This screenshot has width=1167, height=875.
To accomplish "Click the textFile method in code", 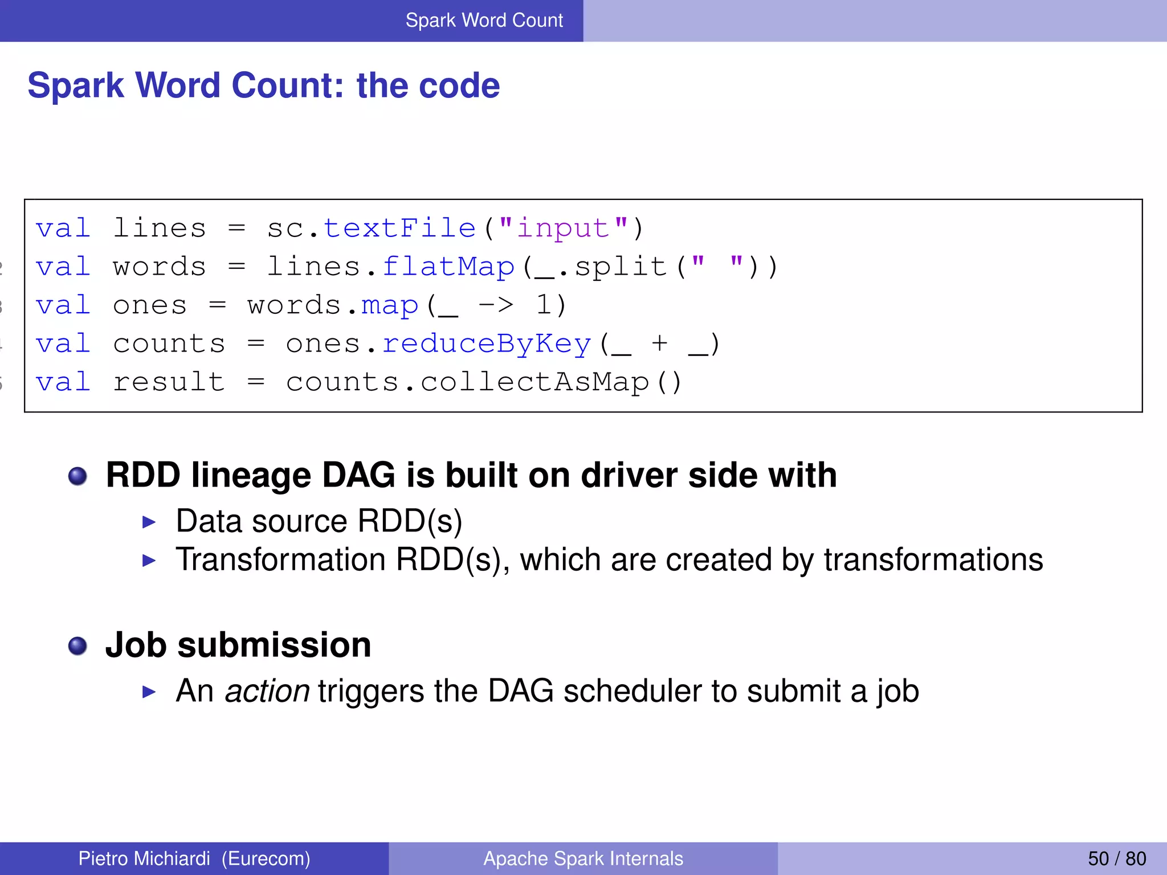I will coord(399,228).
